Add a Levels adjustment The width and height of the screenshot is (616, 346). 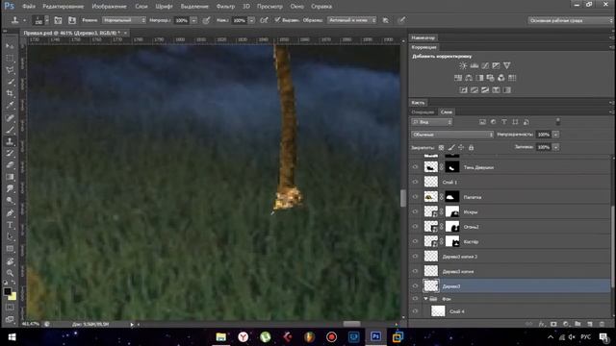click(475, 65)
